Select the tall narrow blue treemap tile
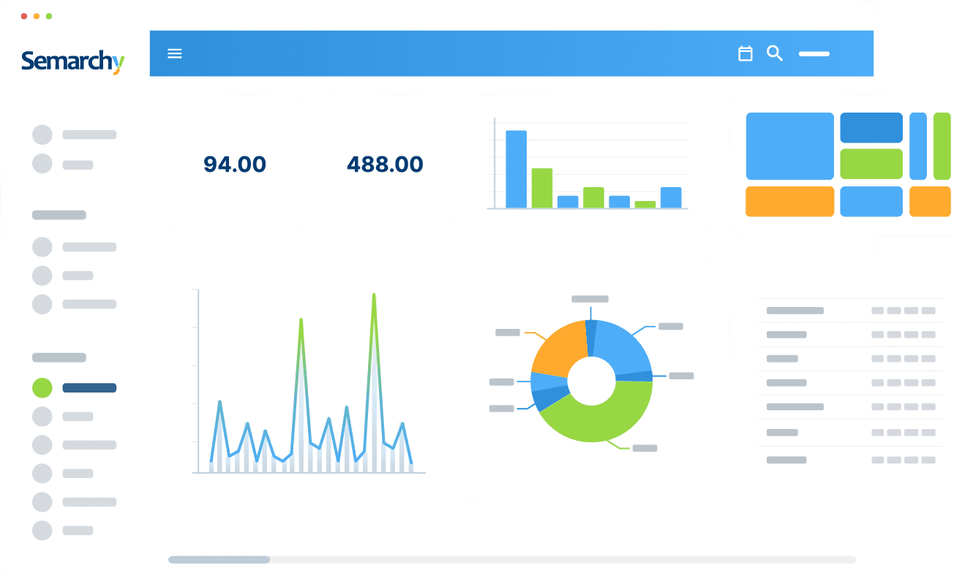 click(918, 146)
